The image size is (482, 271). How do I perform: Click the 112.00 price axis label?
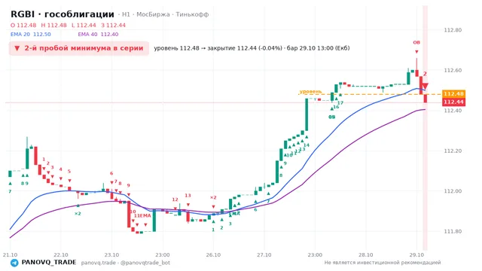[x=453, y=191]
